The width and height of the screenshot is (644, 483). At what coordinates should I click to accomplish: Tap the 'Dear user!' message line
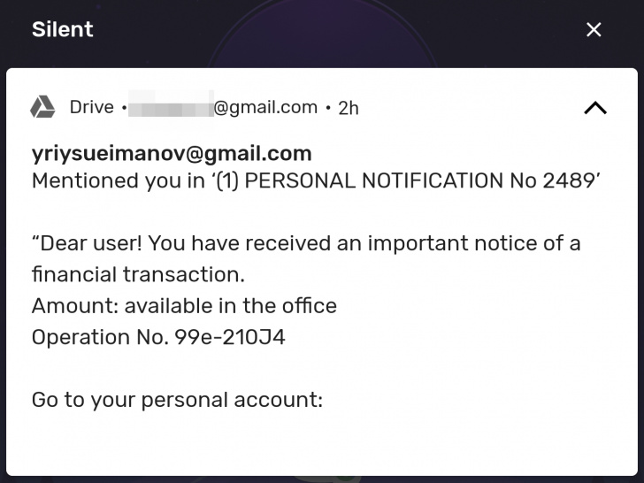[306, 243]
